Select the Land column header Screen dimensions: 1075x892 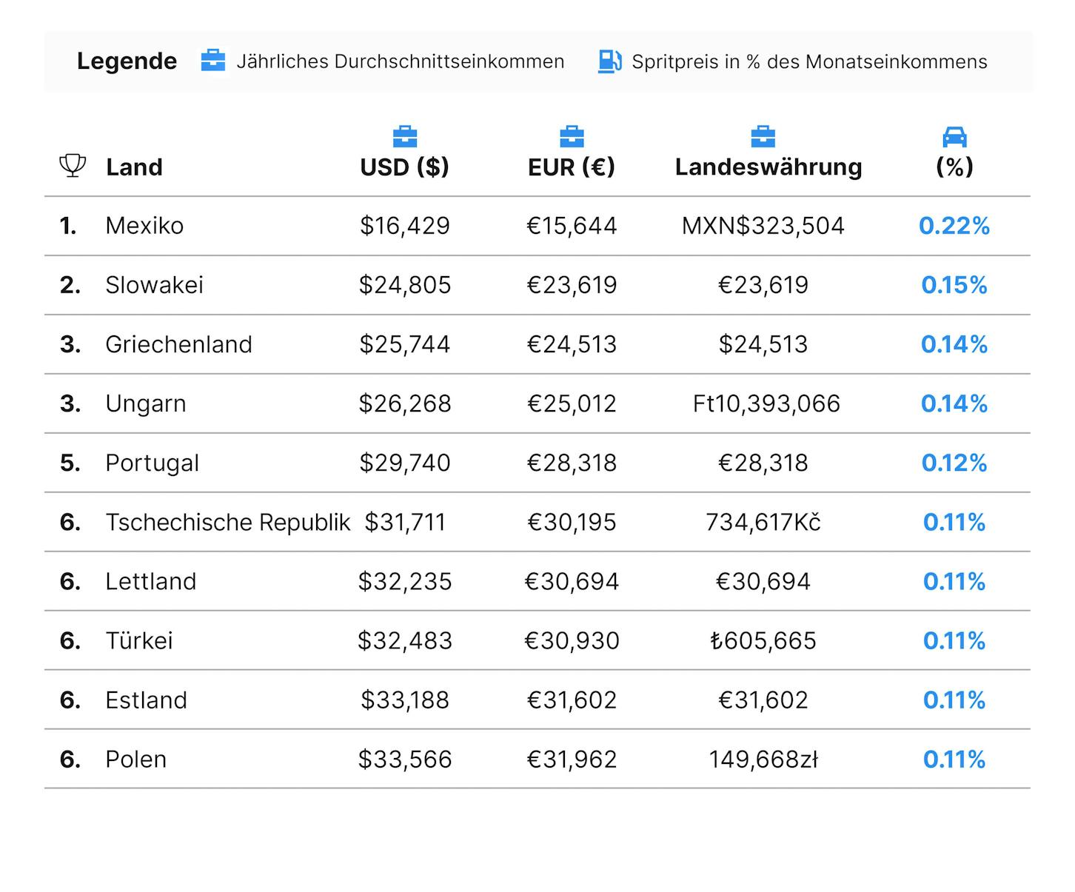pos(134,167)
